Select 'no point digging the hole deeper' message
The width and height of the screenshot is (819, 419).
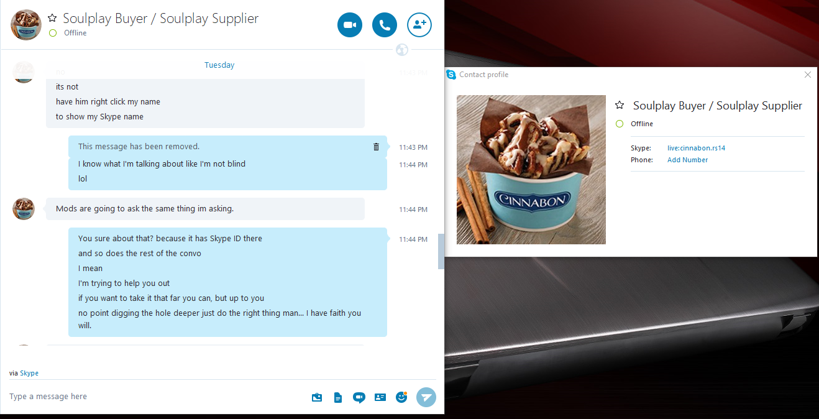[219, 319]
